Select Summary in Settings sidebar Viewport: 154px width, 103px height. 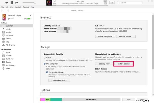(x=17, y=26)
